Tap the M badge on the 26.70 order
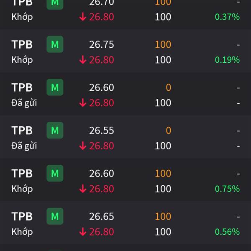This screenshot has height=251, width=251. tap(55, 3)
